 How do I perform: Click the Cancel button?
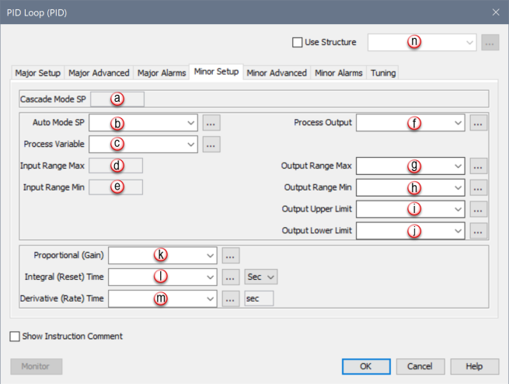click(420, 366)
